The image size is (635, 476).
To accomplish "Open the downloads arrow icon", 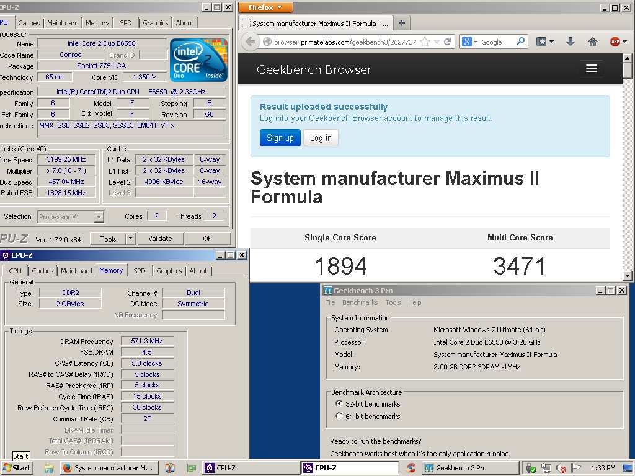I will (571, 42).
